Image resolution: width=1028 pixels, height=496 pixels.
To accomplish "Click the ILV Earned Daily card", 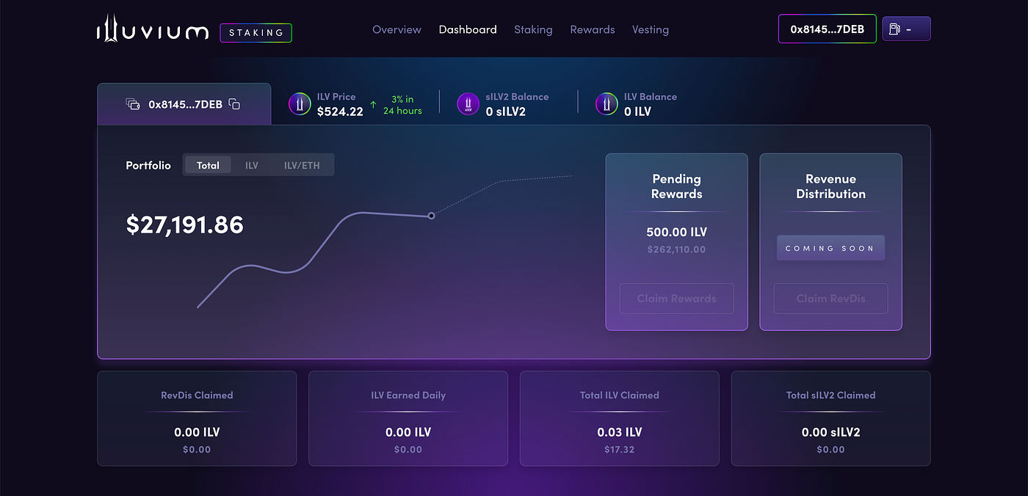I will coord(408,418).
